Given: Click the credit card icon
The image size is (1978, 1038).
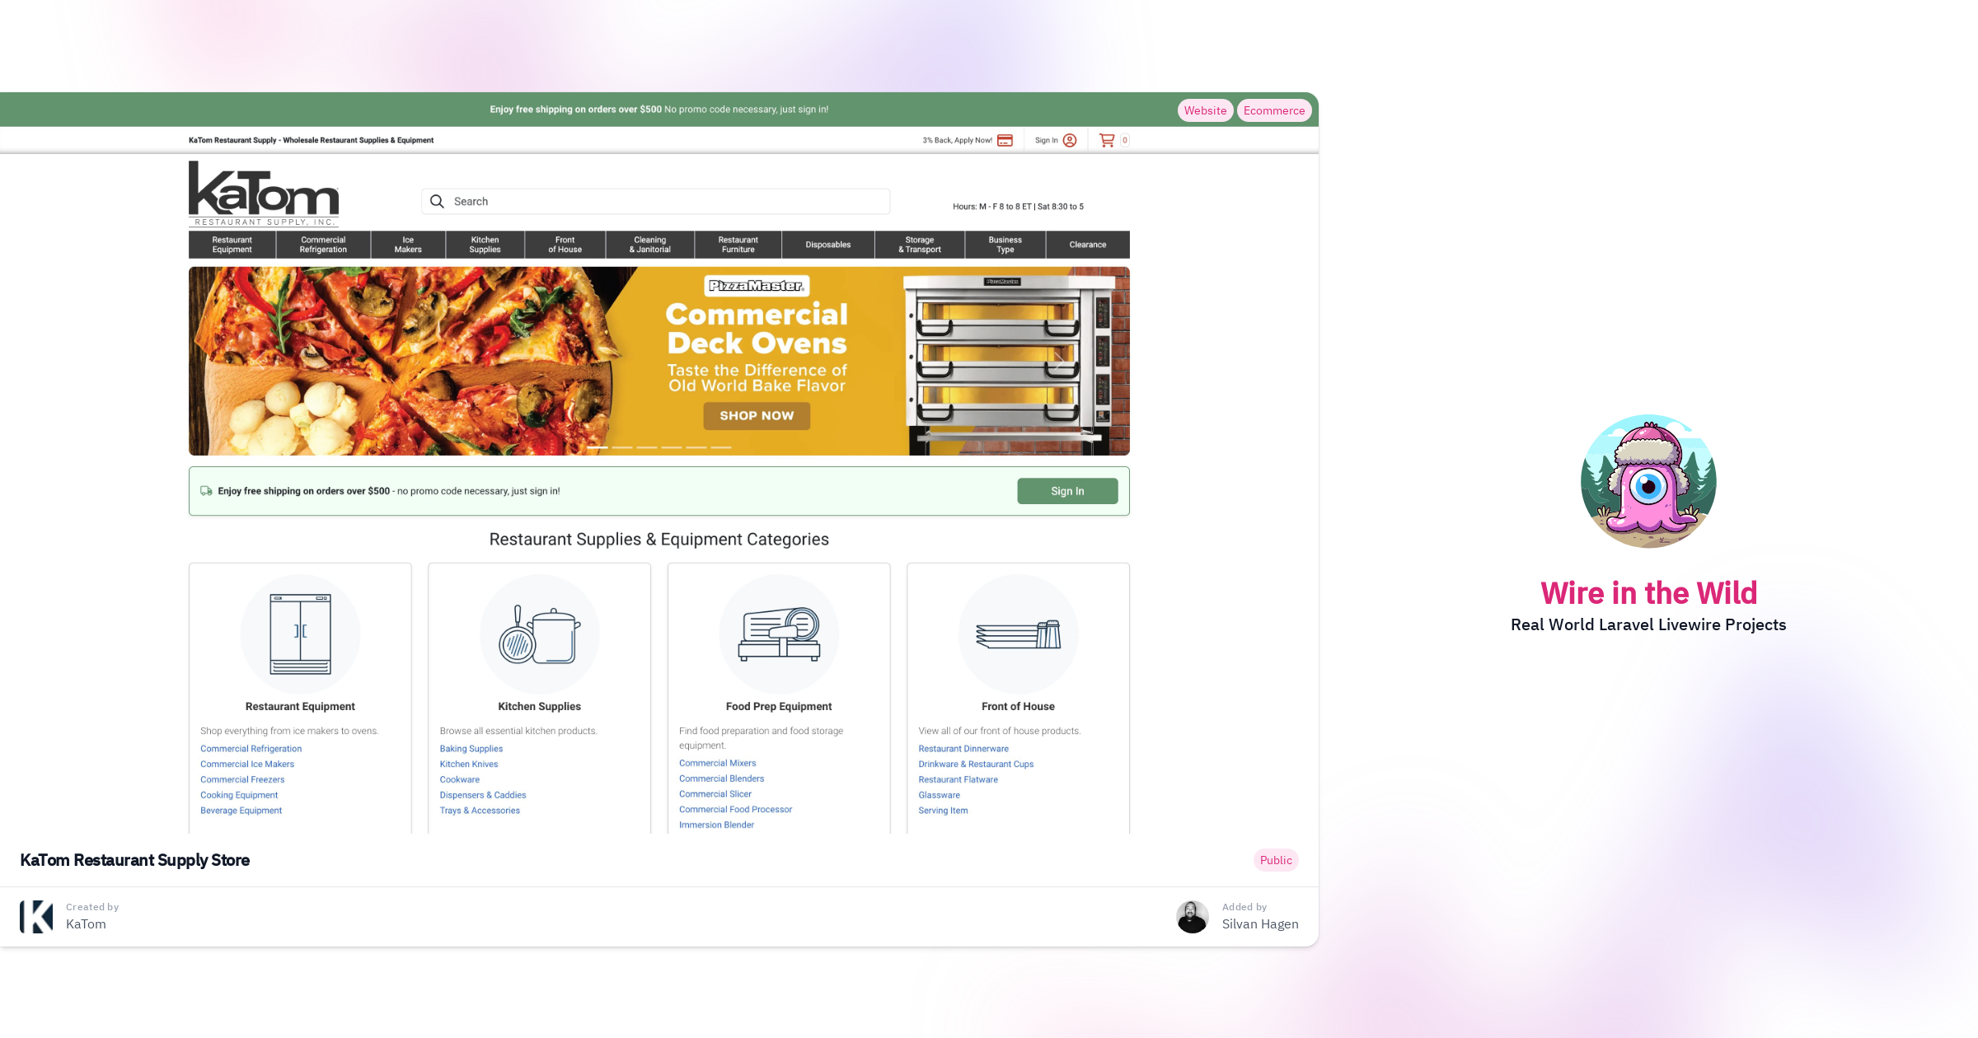Looking at the screenshot, I should [1005, 141].
